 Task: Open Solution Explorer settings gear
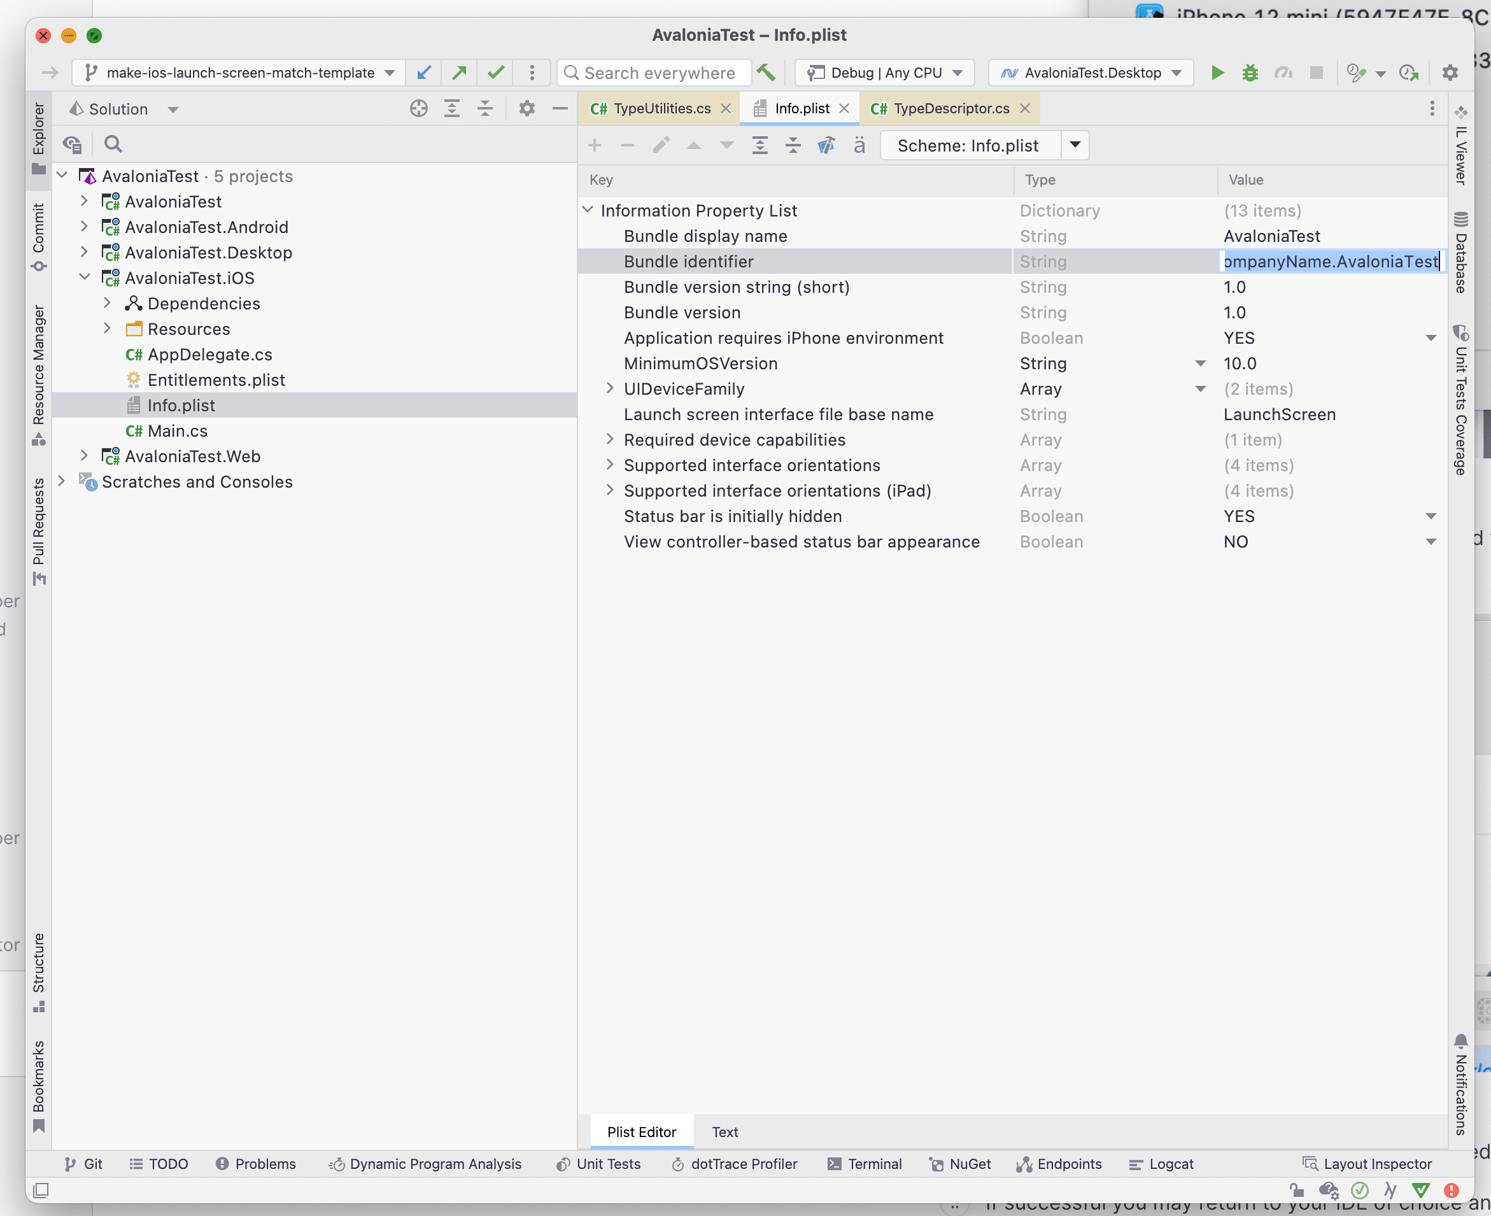click(x=526, y=109)
